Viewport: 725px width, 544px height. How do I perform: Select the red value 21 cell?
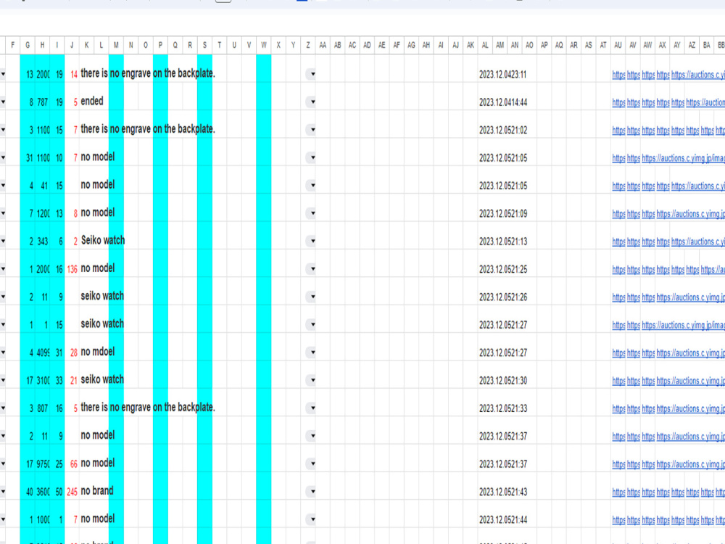click(73, 380)
